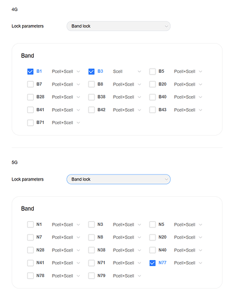Select the N20 band checkbox
Image resolution: width=230 pixels, height=291 pixels.
(153, 237)
